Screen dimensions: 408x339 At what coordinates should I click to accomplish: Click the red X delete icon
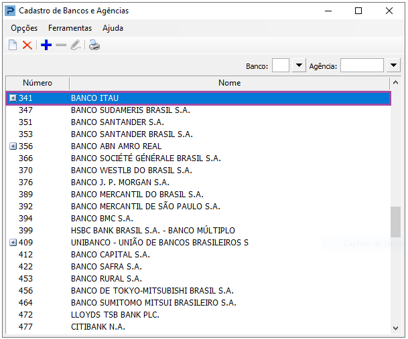[27, 45]
